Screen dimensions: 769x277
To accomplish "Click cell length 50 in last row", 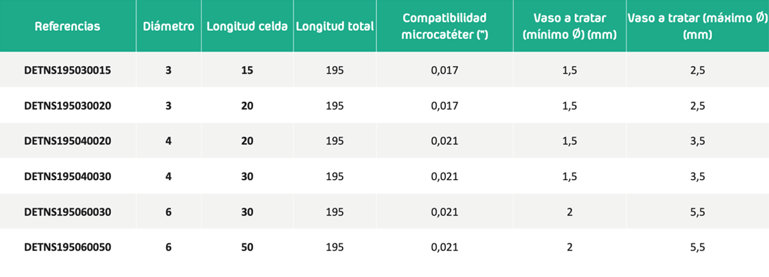I will [x=247, y=247].
